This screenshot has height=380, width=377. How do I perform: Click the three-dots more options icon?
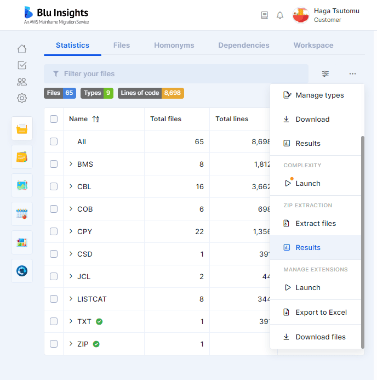[352, 73]
